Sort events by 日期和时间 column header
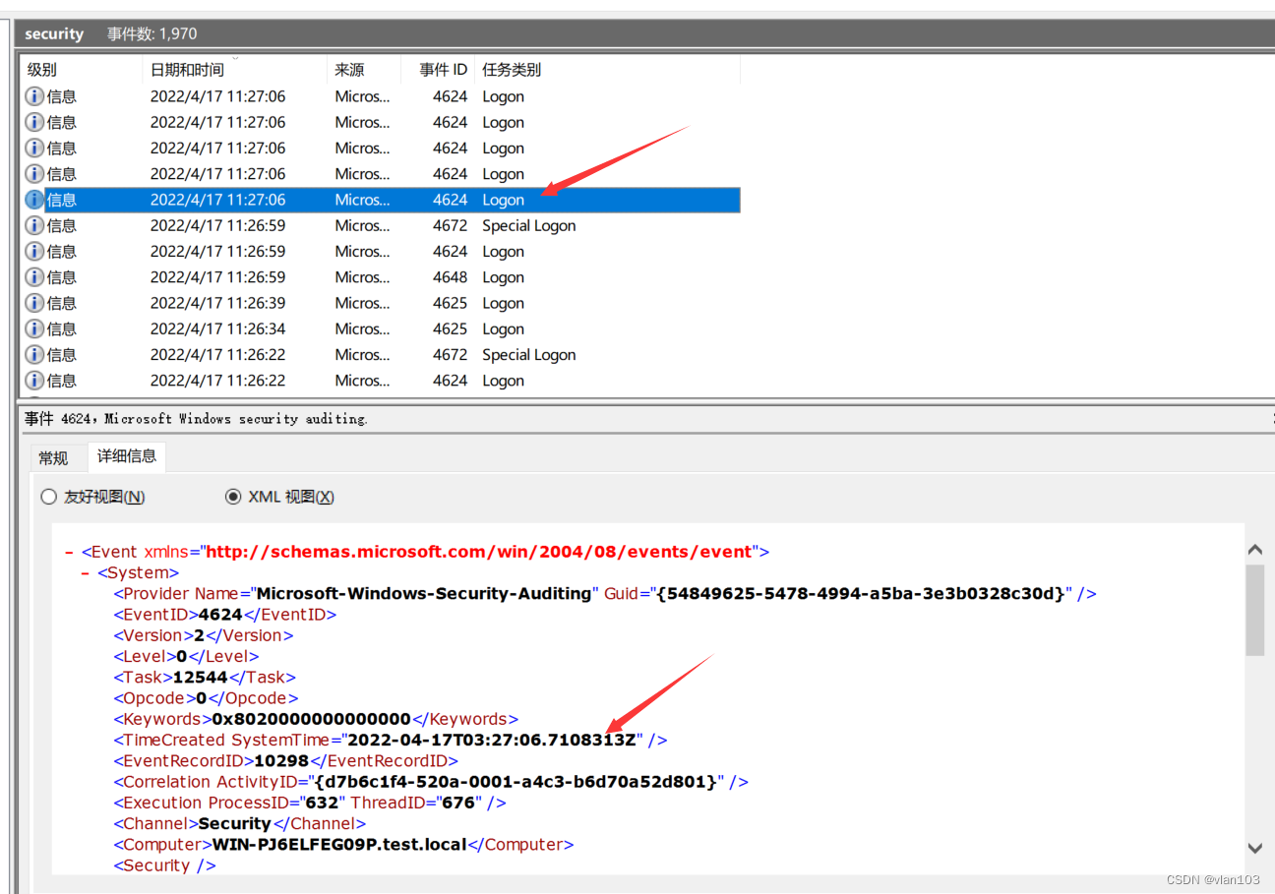Screen dimensions: 1275x894 (x=187, y=70)
